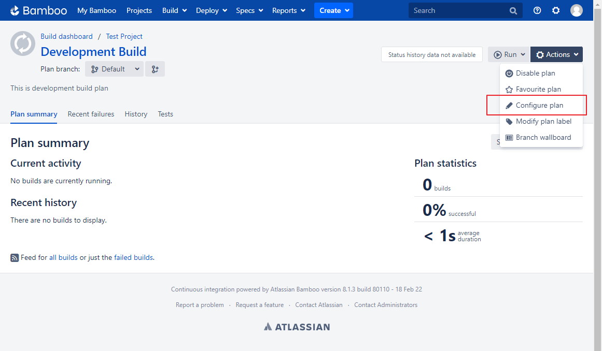
Task: Collapse the Actions dropdown
Action: (557, 54)
